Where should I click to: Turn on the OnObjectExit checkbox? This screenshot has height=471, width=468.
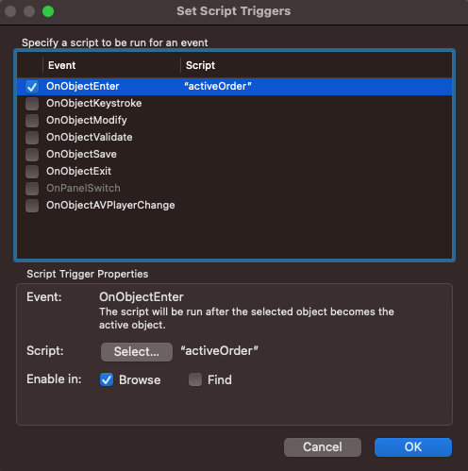pyautogui.click(x=32, y=172)
